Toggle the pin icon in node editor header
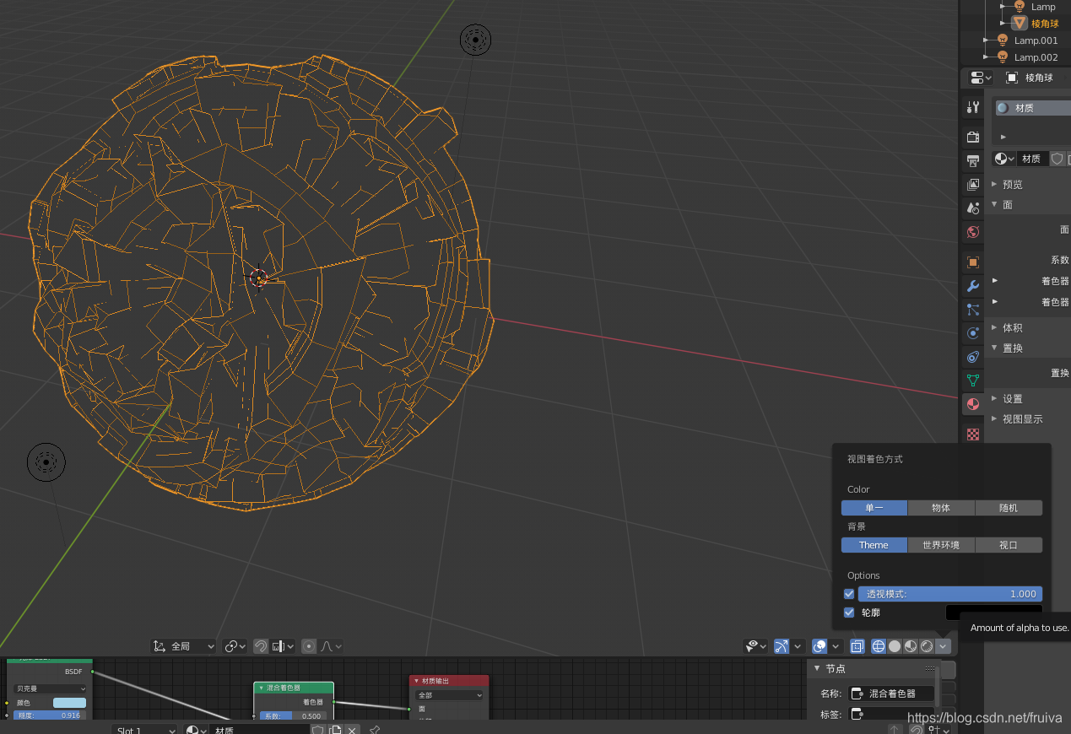 click(375, 730)
